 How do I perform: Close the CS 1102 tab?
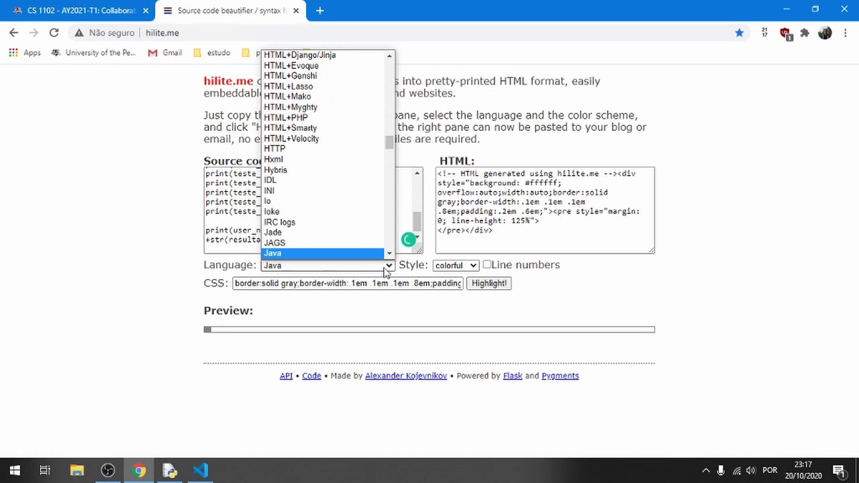[146, 11]
